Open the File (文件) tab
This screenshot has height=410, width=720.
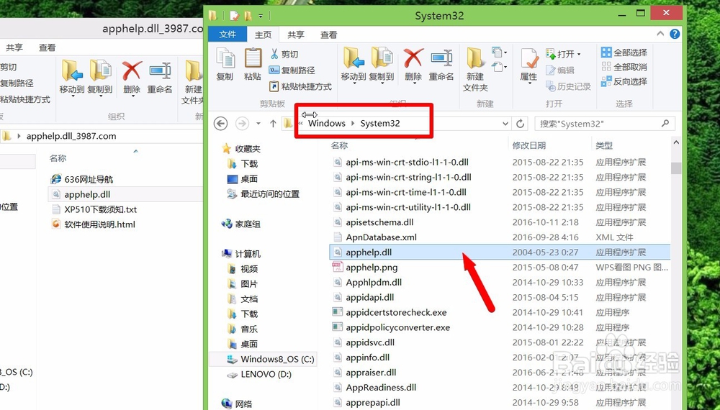228,35
